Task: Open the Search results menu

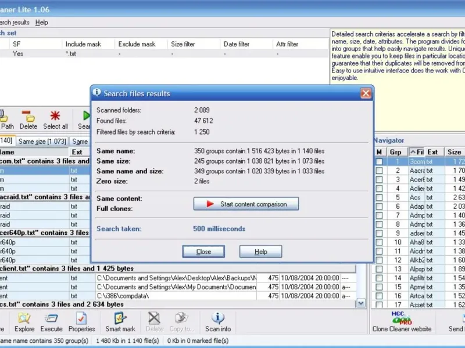Action: point(14,23)
